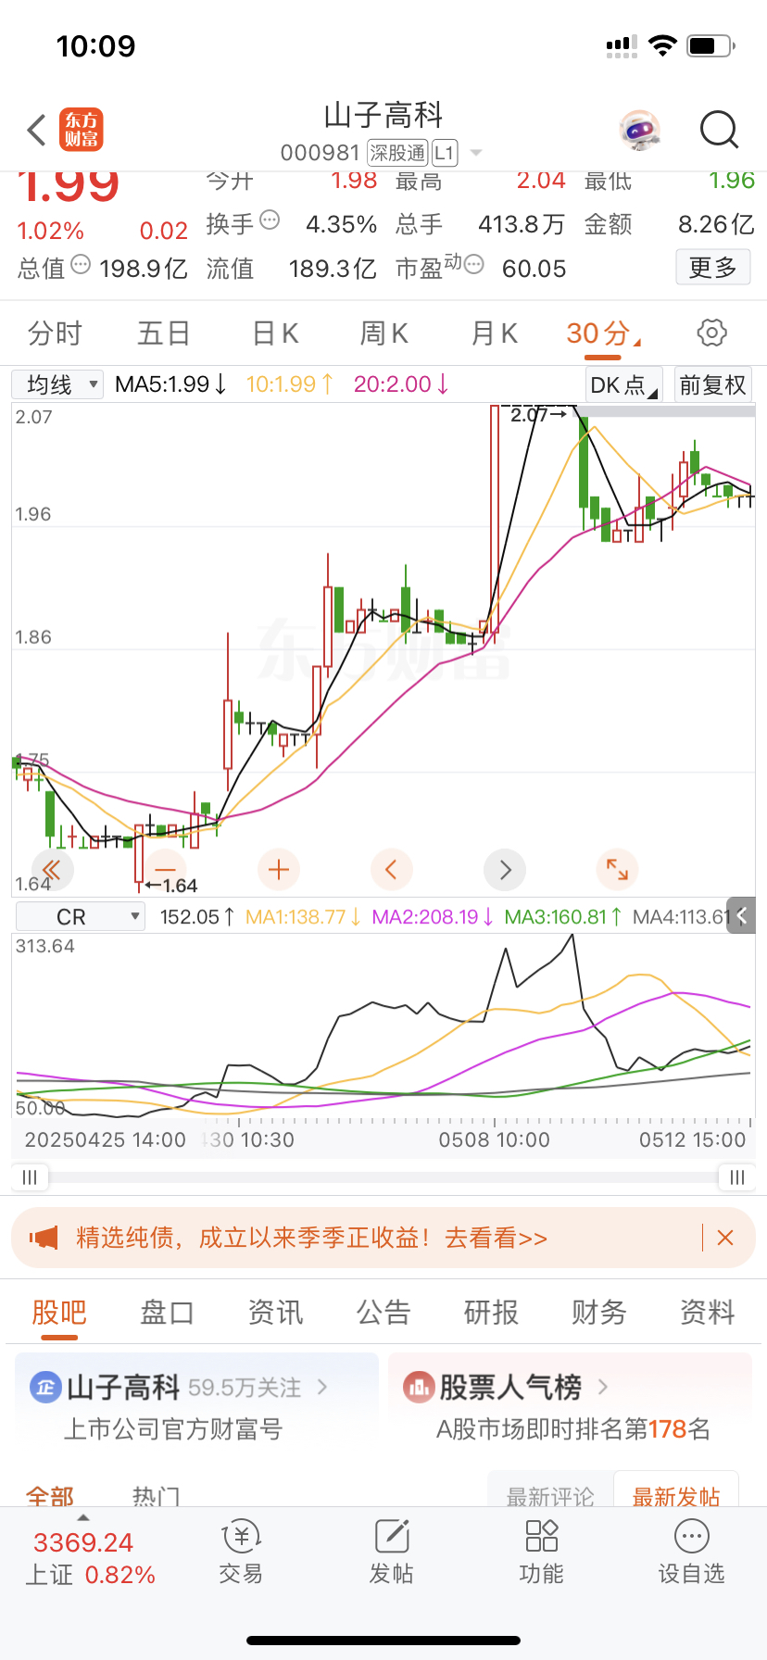
Task: Tap the info icon next to 换手
Action: point(270,220)
